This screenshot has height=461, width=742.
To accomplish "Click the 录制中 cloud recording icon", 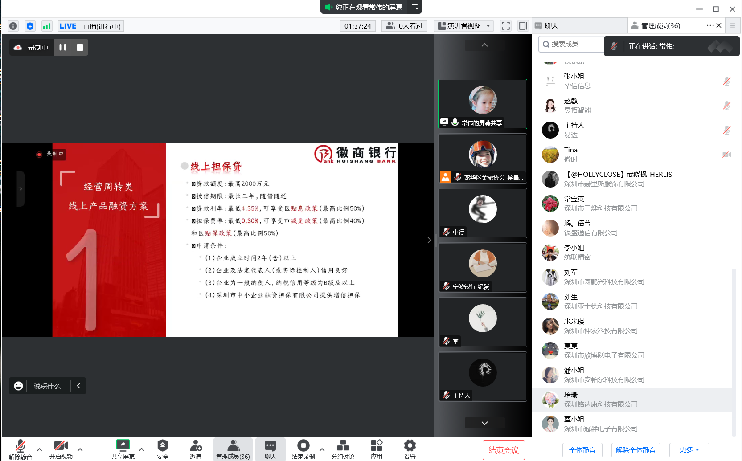I will click(x=18, y=47).
